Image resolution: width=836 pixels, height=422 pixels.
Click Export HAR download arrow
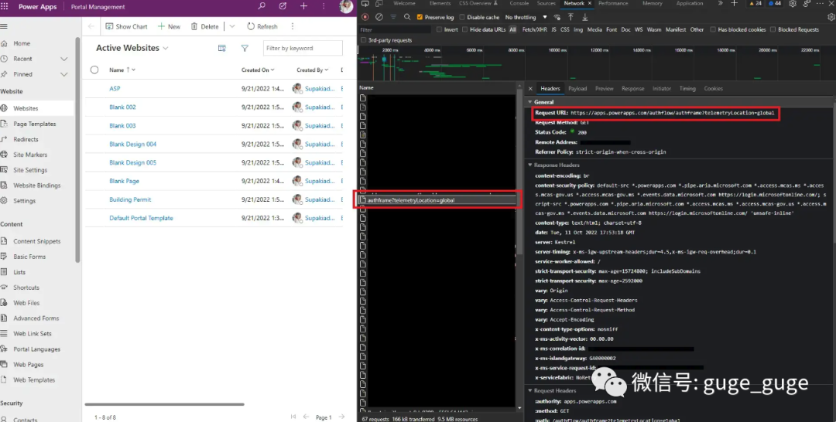tap(585, 17)
